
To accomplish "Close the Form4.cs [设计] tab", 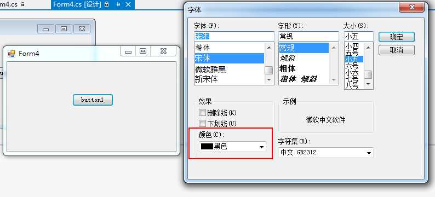I will (x=128, y=4).
